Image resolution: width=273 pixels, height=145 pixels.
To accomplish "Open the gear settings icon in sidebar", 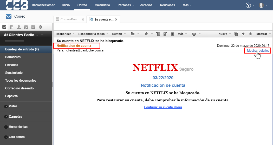I will [x=41, y=27].
